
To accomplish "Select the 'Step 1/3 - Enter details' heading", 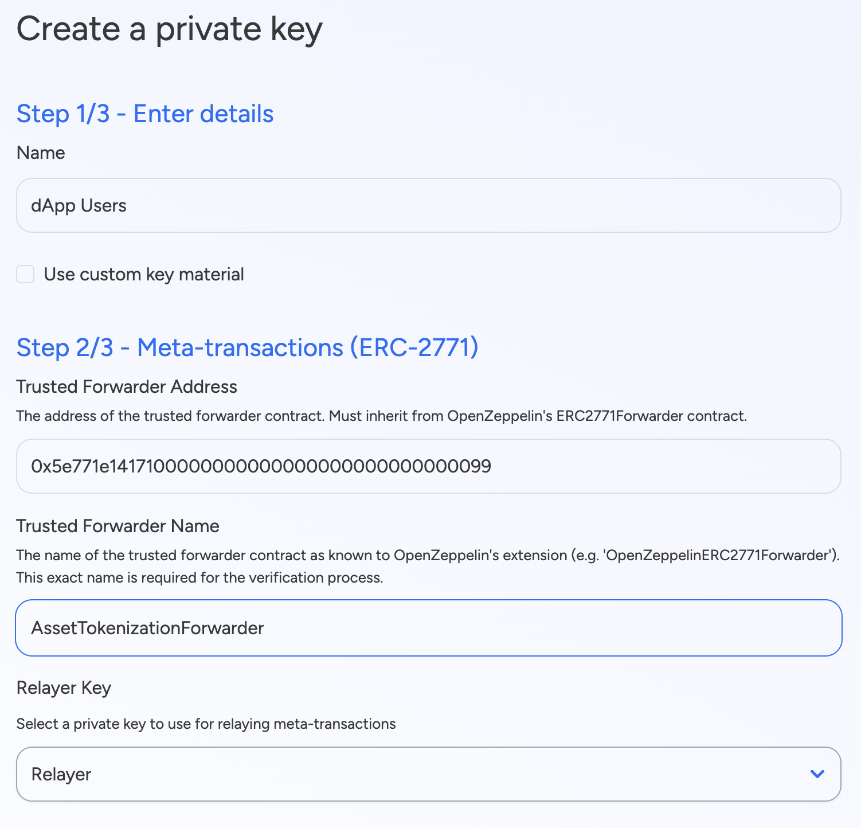I will (145, 114).
